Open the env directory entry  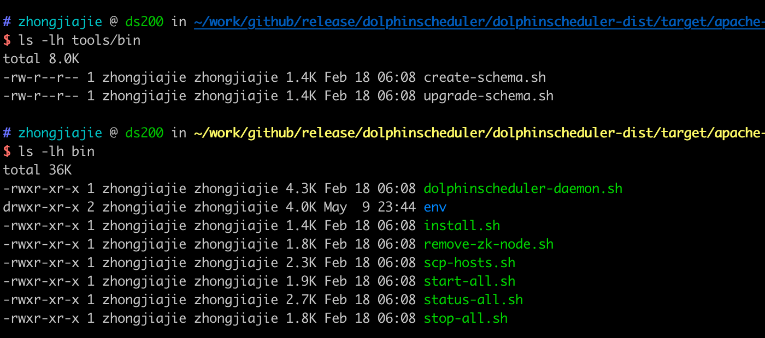pyautogui.click(x=435, y=207)
